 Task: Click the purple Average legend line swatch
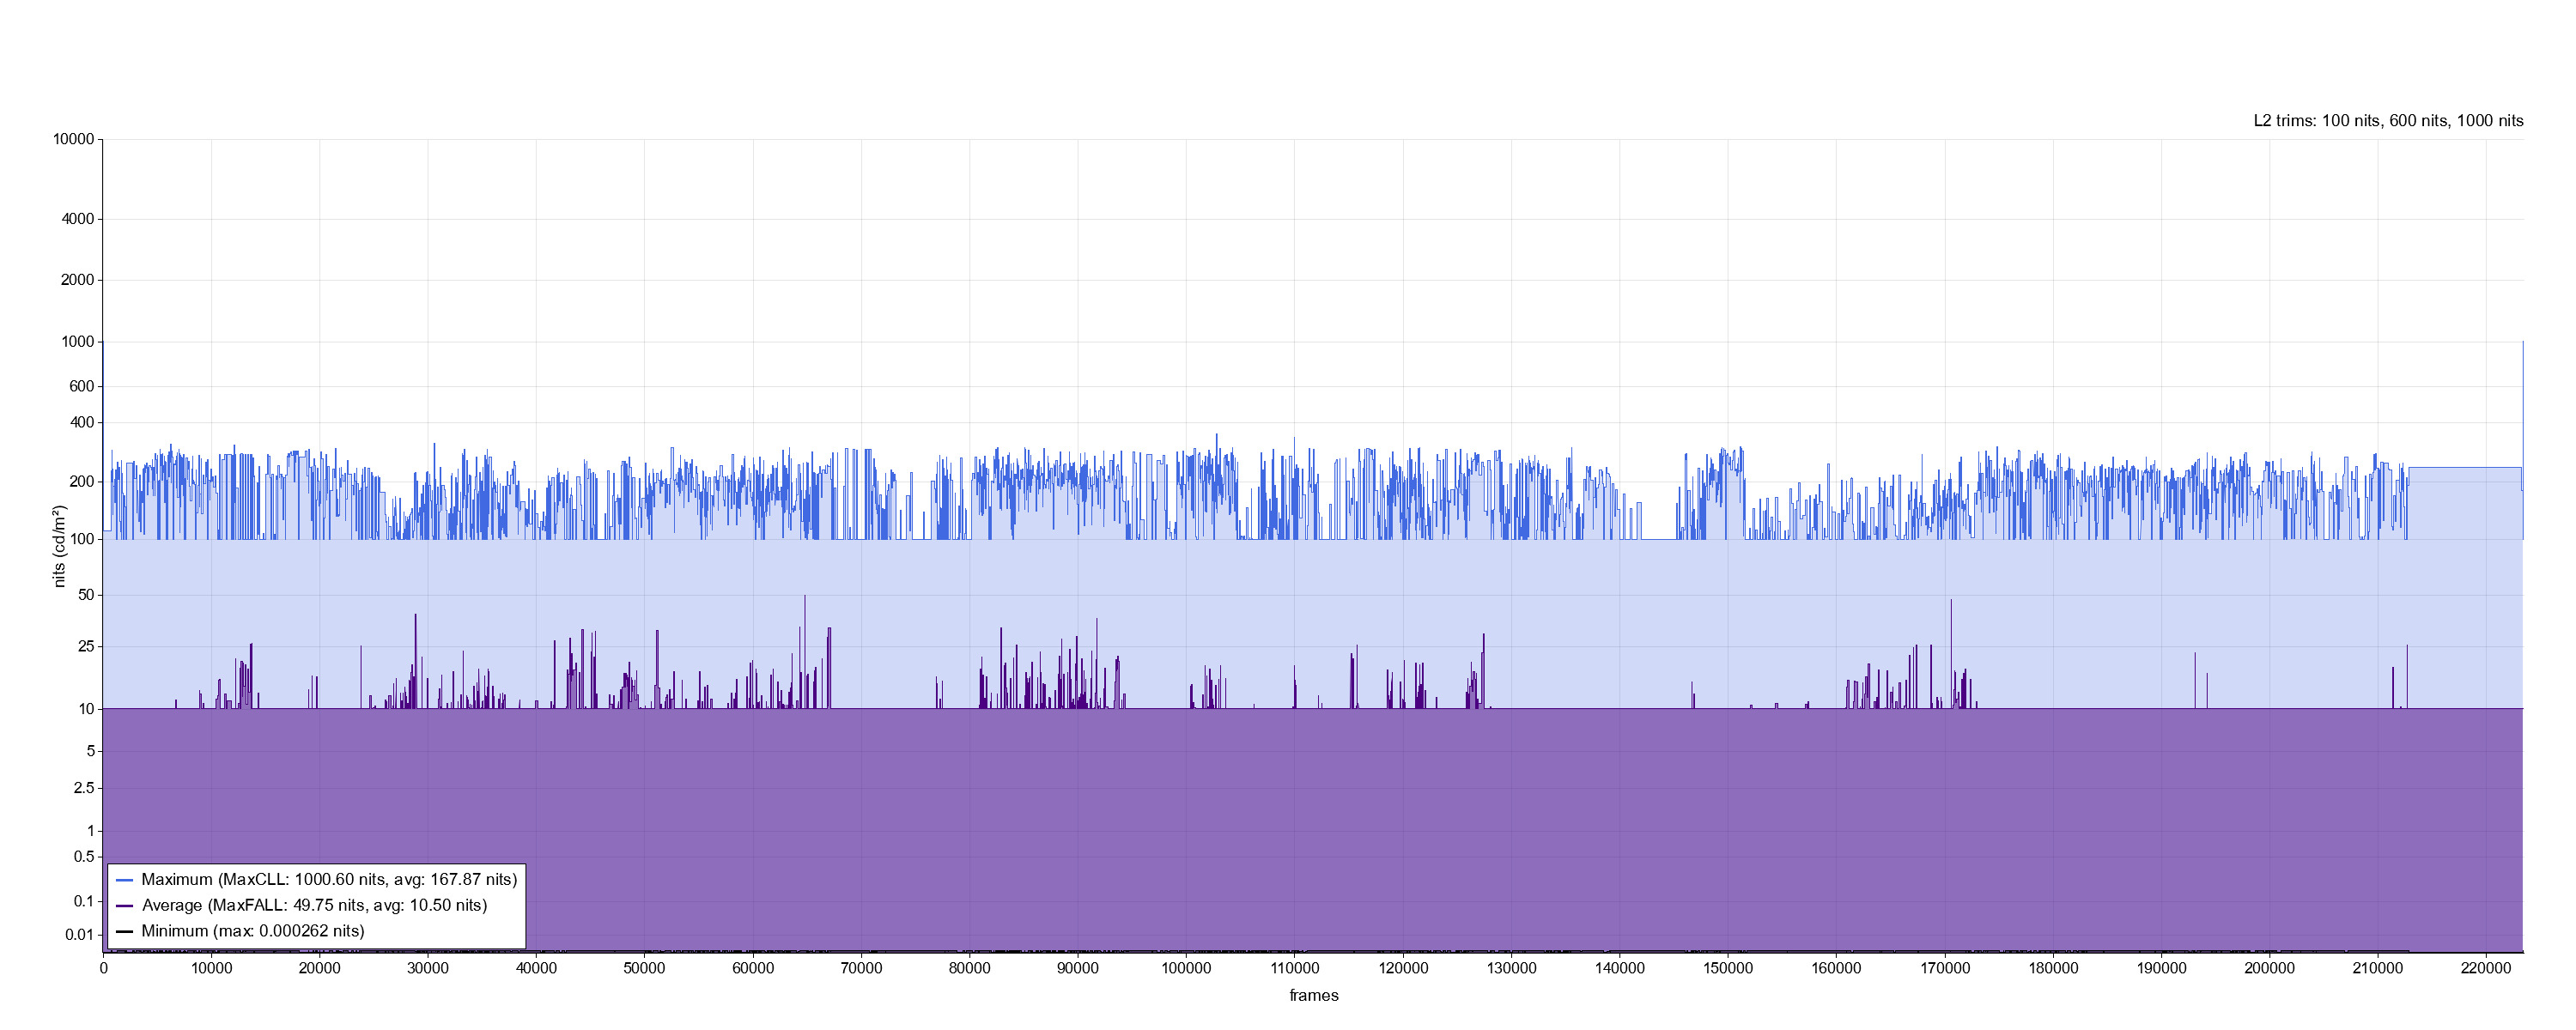[x=125, y=906]
